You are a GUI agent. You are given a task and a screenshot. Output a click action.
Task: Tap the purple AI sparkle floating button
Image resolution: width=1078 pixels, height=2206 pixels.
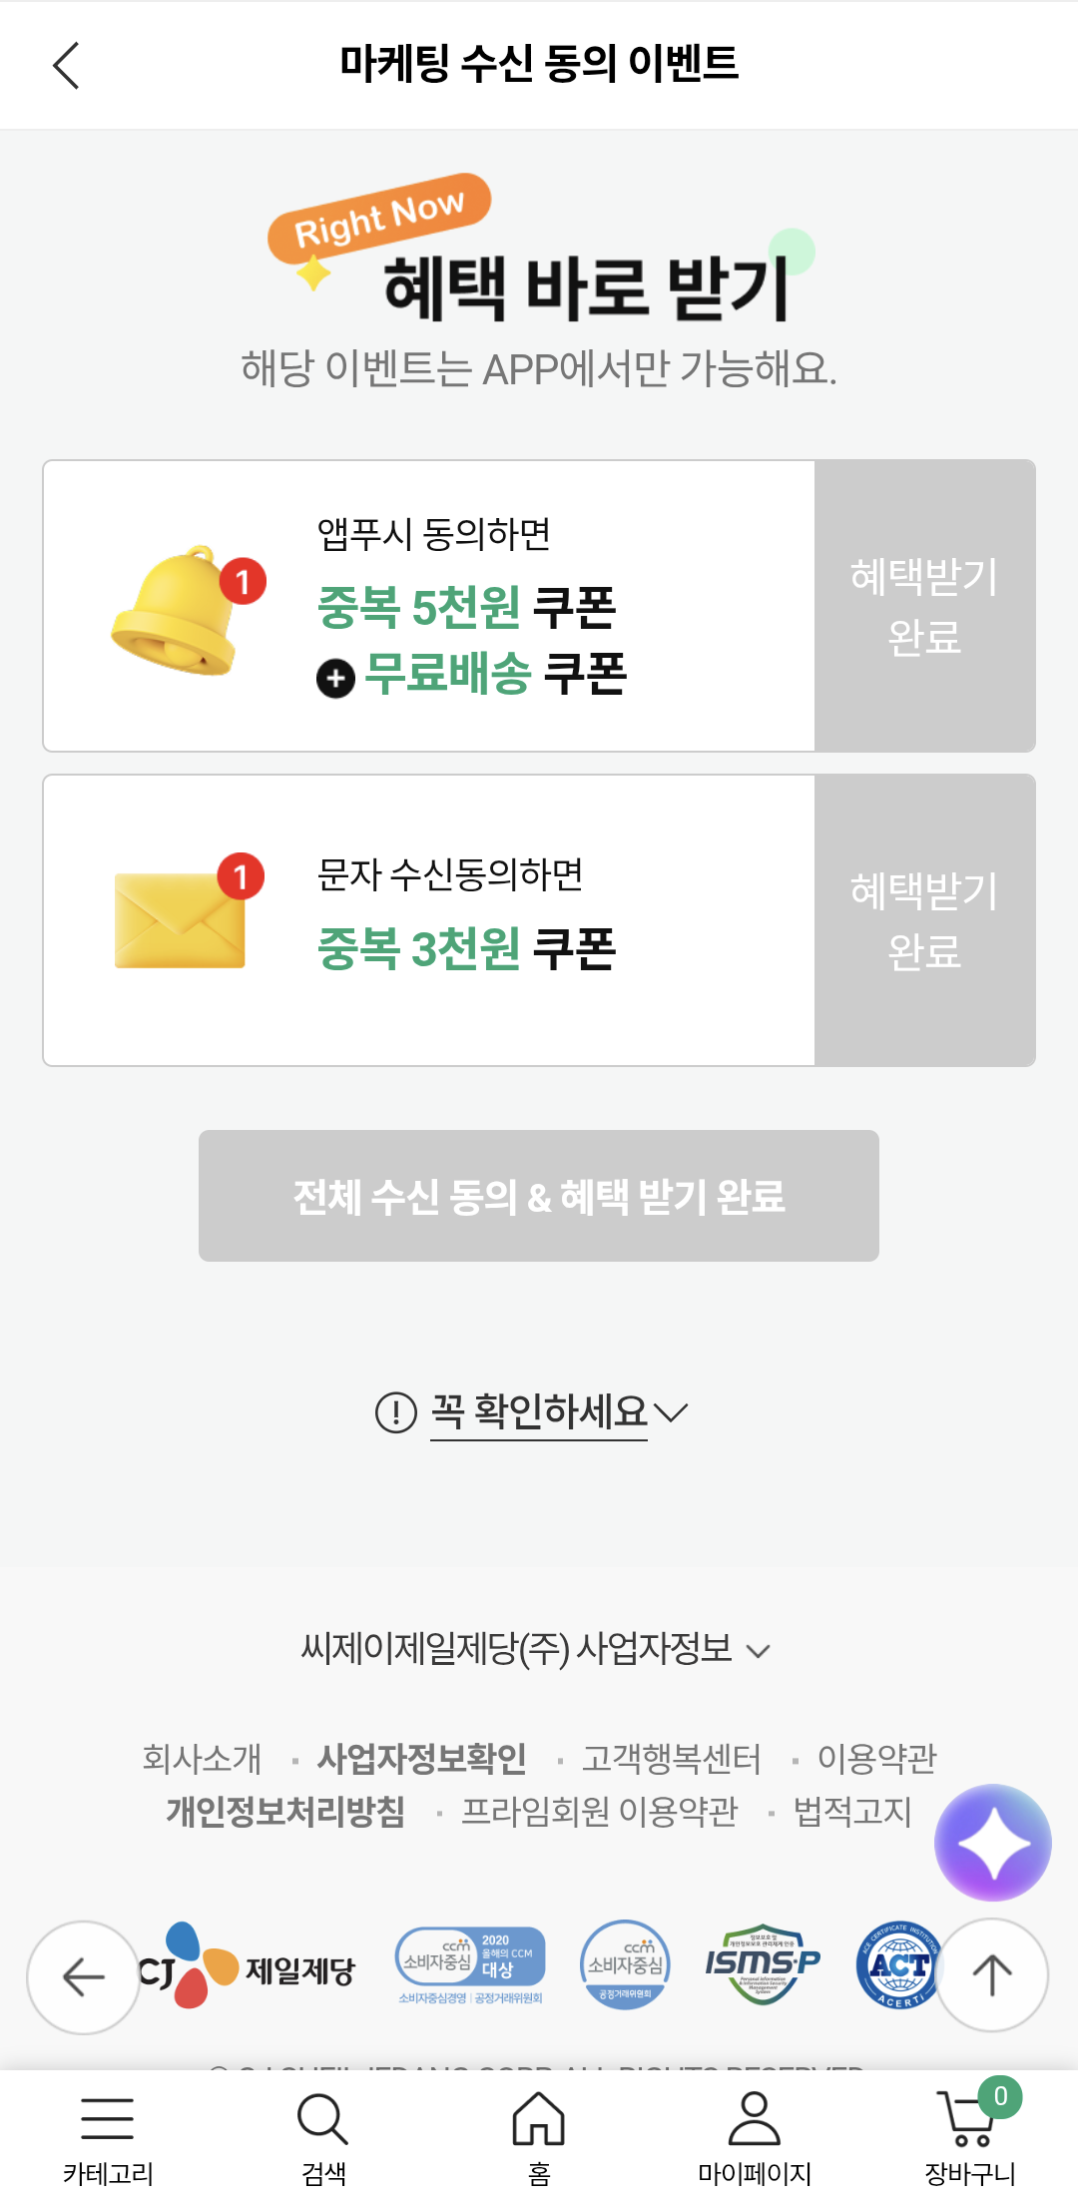992,1842
